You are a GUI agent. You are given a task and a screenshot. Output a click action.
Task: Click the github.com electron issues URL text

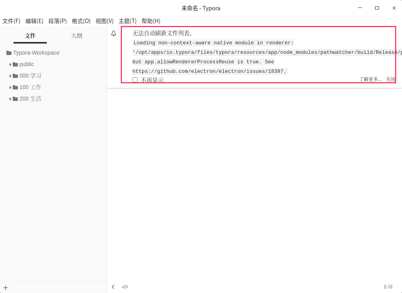pyautogui.click(x=209, y=71)
